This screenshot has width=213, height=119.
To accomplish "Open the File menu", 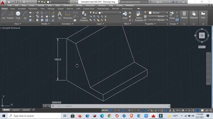I will click(10, 5).
